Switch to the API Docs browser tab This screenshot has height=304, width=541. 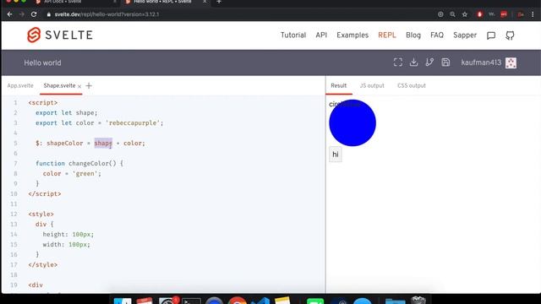click(76, 2)
